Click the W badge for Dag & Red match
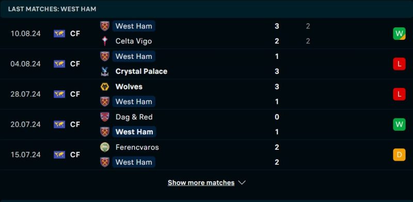This screenshot has height=202, width=413. (x=399, y=124)
